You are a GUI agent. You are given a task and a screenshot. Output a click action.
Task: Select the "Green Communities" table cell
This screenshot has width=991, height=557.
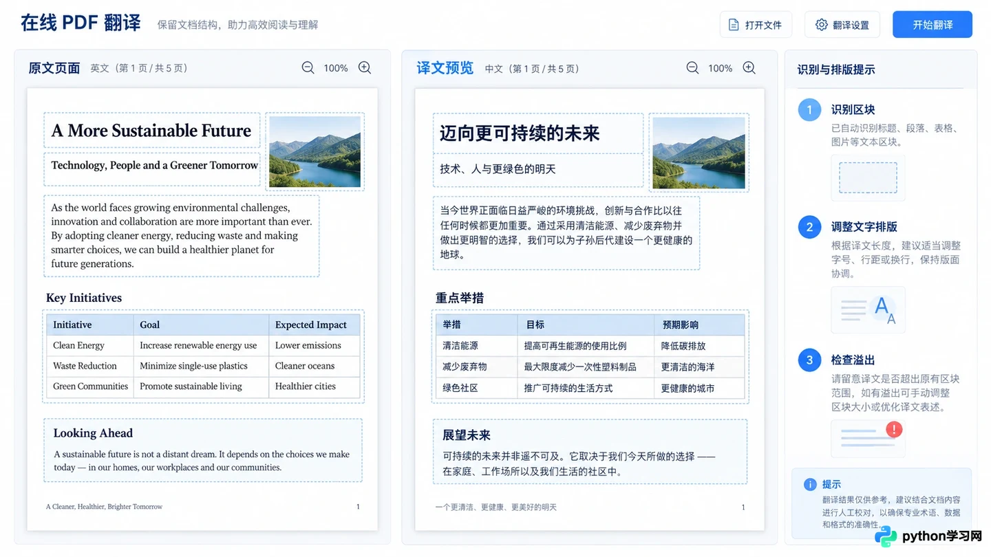click(90, 386)
